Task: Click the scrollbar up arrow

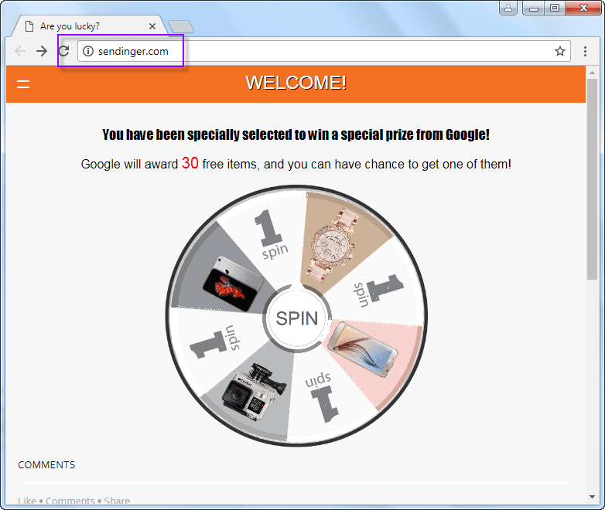Action: tap(592, 72)
